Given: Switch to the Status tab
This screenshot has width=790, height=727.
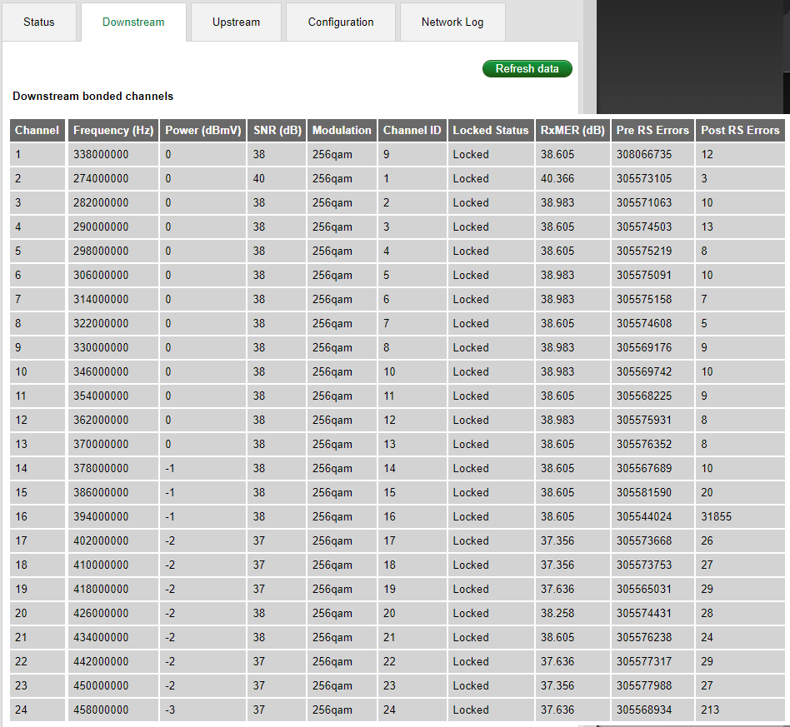Looking at the screenshot, I should tap(38, 22).
